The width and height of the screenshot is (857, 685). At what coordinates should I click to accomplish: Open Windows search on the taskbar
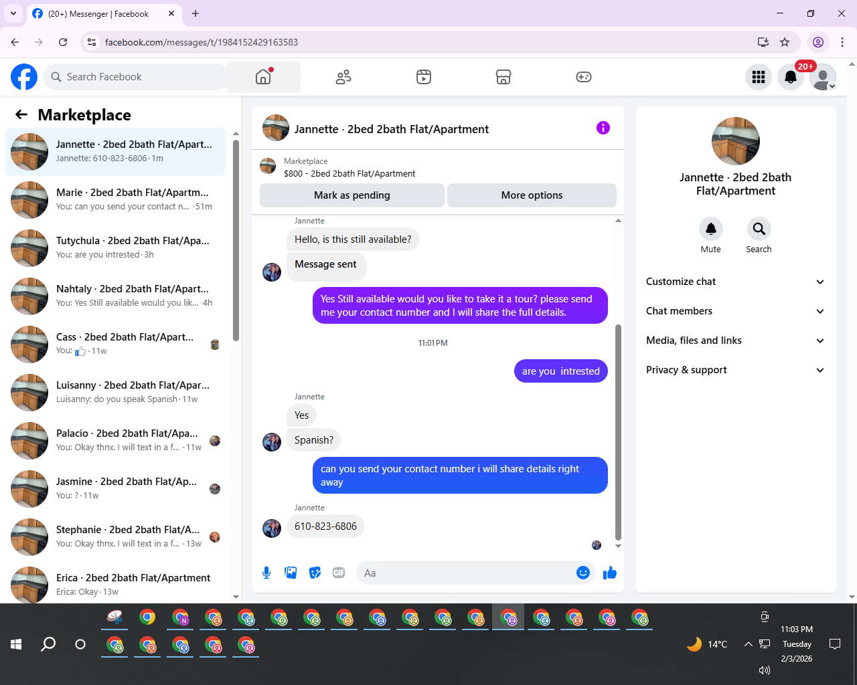point(48,644)
